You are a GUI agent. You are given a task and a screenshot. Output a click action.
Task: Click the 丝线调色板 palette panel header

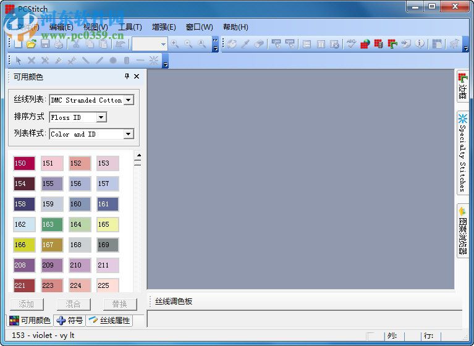coord(174,302)
